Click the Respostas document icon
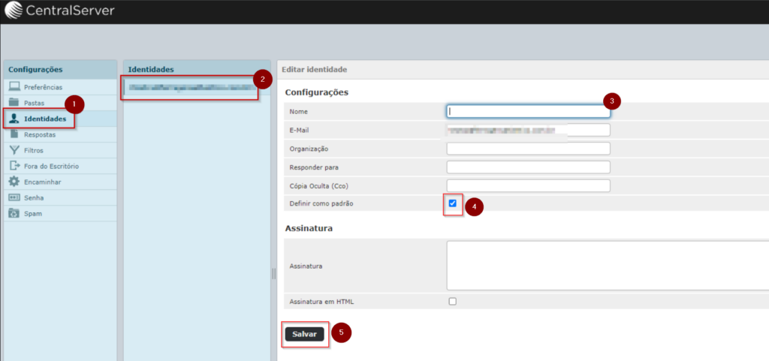The width and height of the screenshot is (769, 361). 14,134
